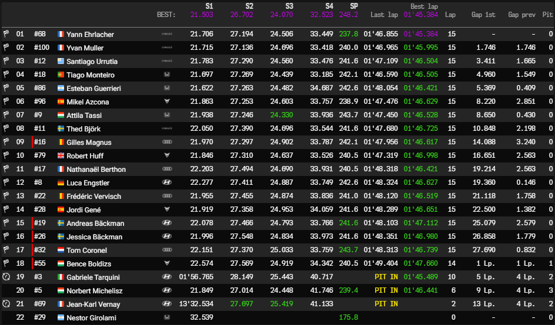The width and height of the screenshot is (555, 325).
Task: Click the Honda logo in Tiago Monteiro's row
Action: 167,75
